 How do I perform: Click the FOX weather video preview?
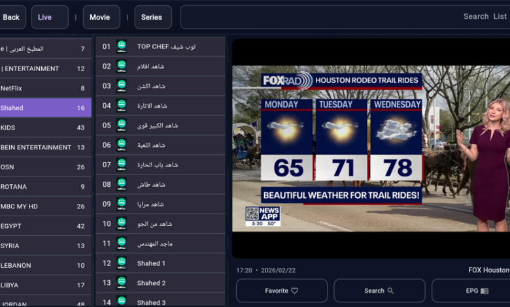click(x=371, y=148)
